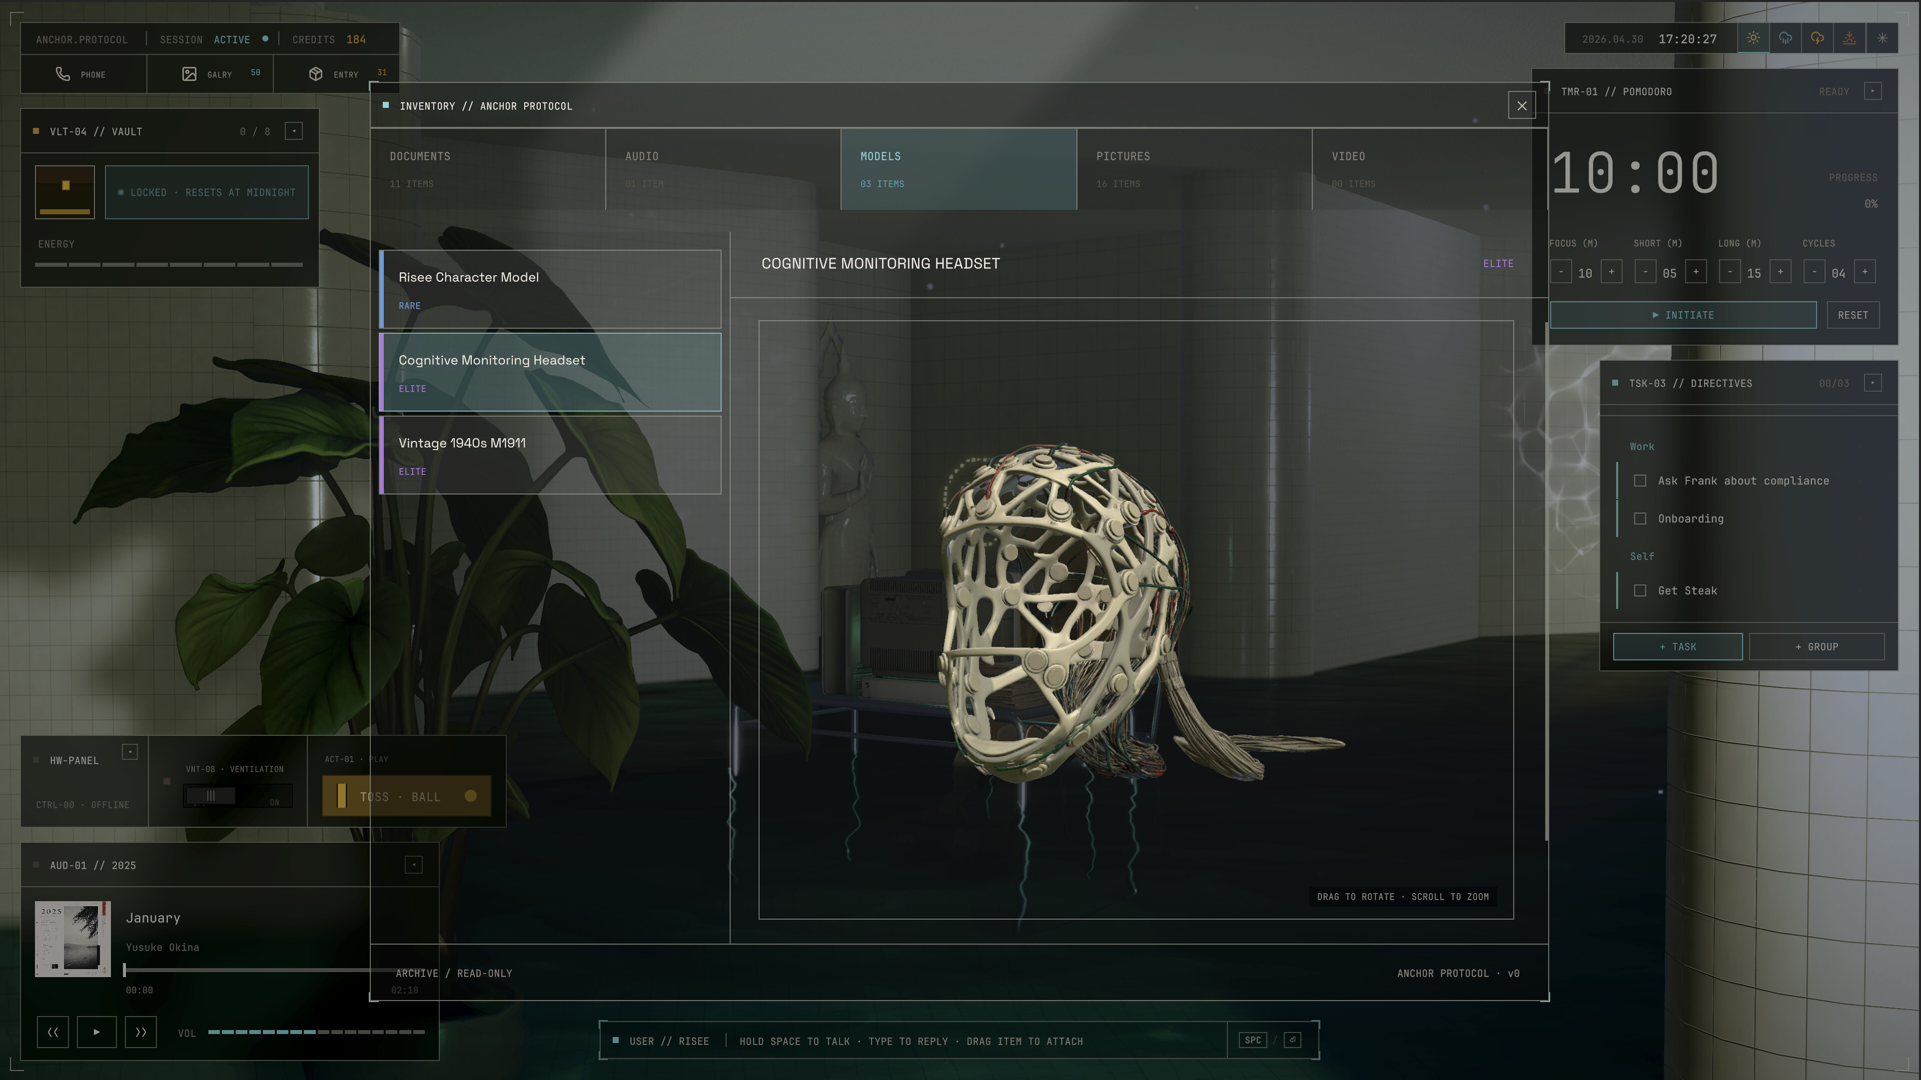Adjust the VOL volume bar

[x=316, y=1033]
